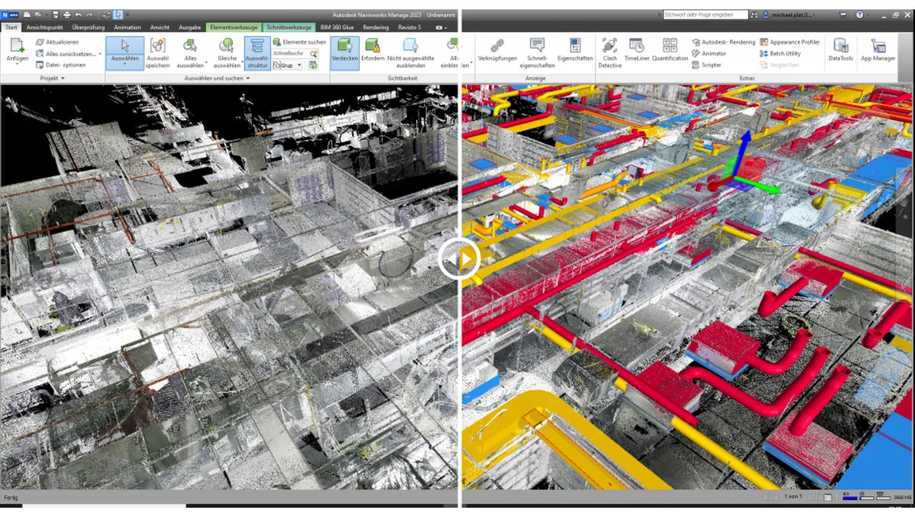
Task: Toggle the Verdecken hide button
Action: click(345, 52)
